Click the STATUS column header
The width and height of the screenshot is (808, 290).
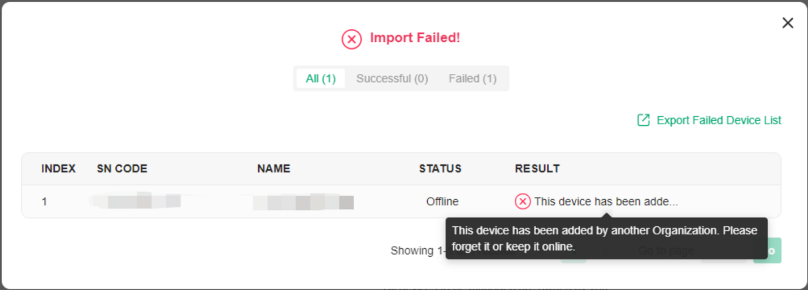click(440, 169)
